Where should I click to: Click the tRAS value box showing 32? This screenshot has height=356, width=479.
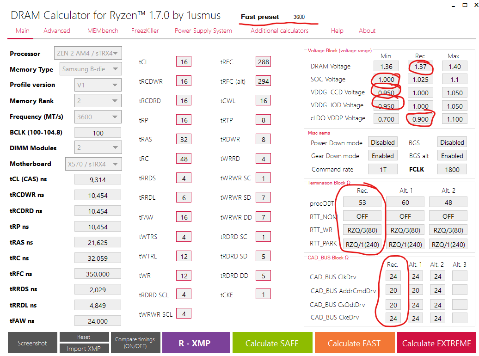point(184,139)
